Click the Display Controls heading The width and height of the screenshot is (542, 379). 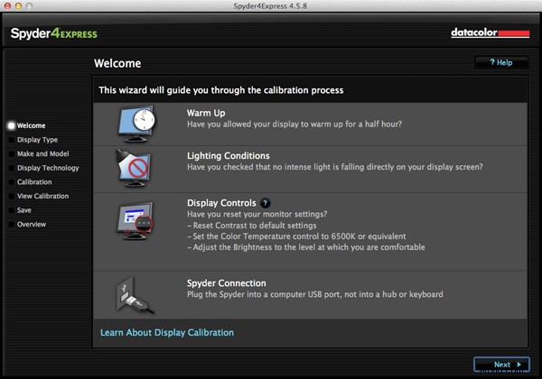coord(221,203)
